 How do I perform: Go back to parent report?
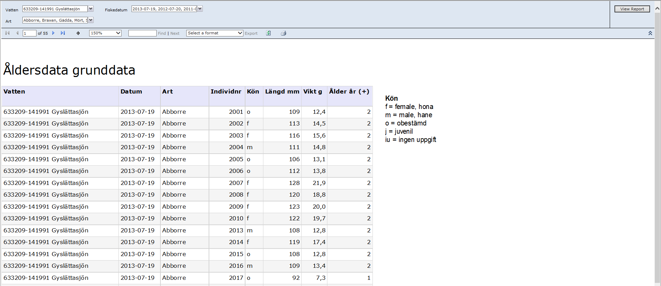click(78, 33)
